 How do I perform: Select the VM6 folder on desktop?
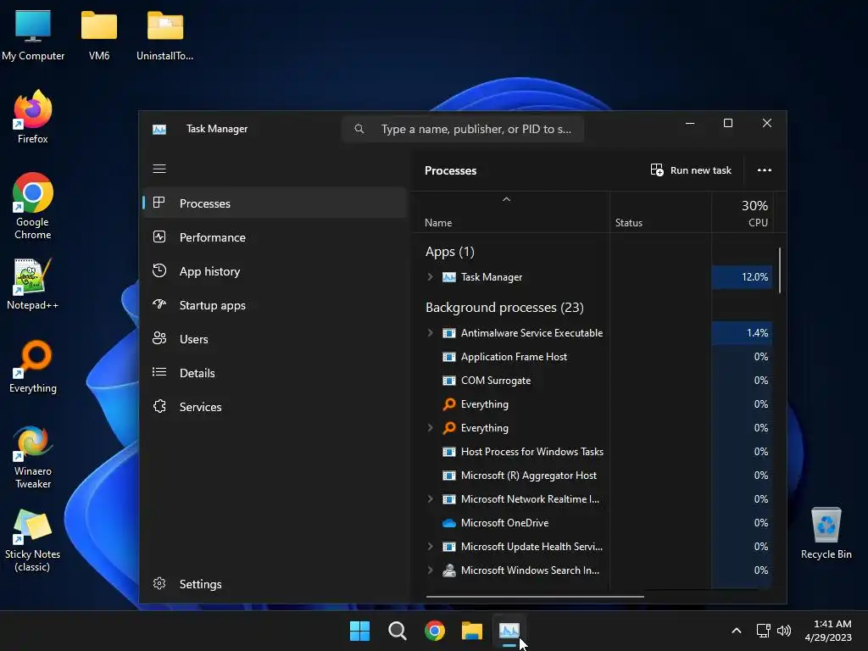99,35
